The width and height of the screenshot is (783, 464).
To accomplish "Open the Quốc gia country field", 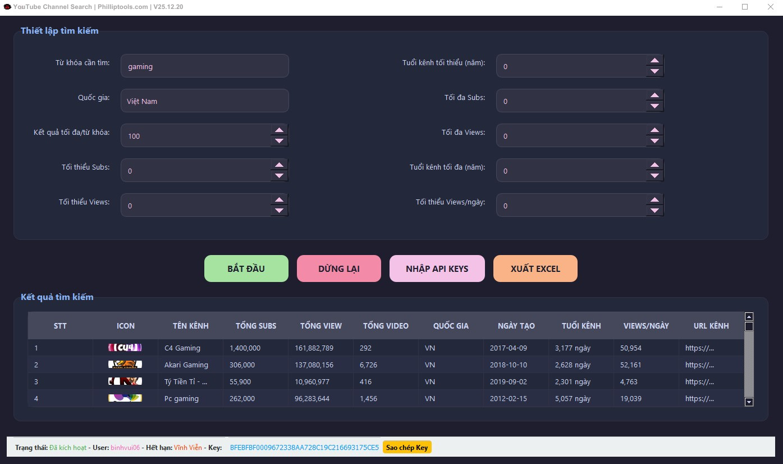I will [x=204, y=101].
